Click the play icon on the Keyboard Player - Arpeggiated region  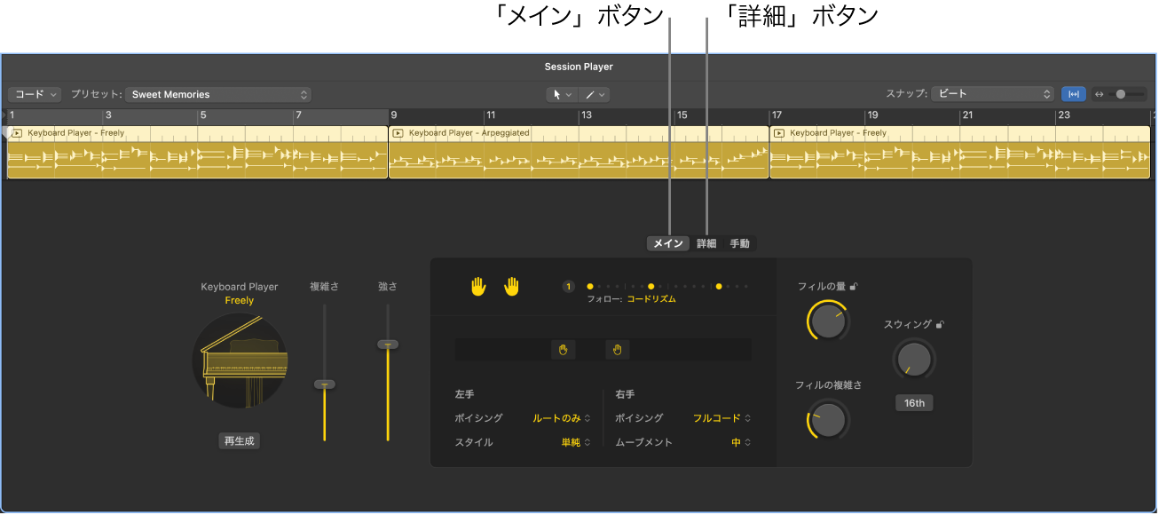pos(398,132)
